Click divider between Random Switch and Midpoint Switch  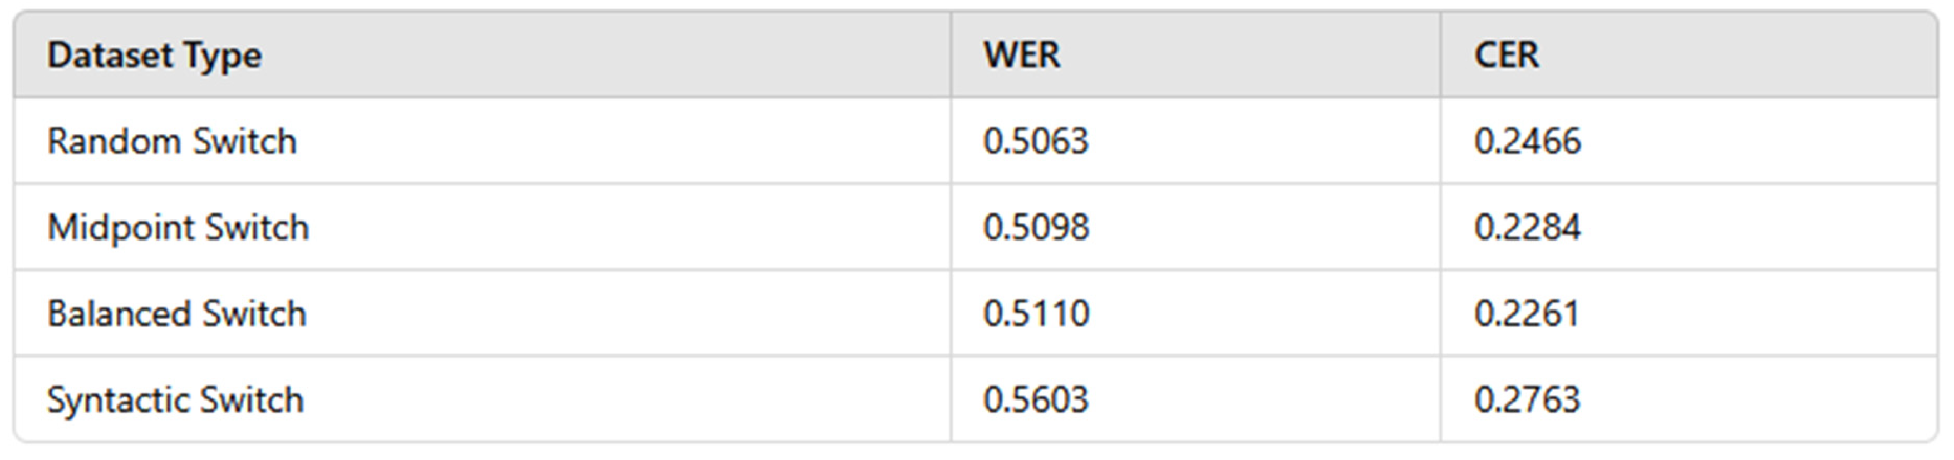[x=483, y=183]
